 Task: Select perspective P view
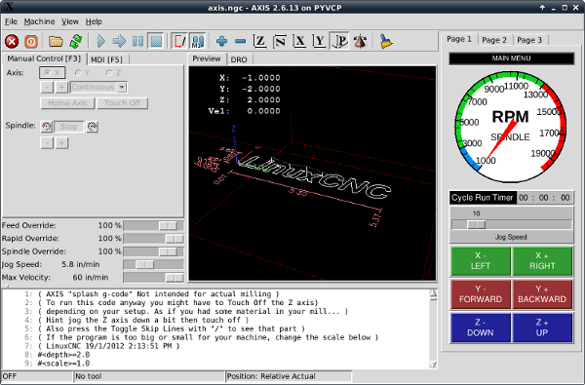pos(339,41)
